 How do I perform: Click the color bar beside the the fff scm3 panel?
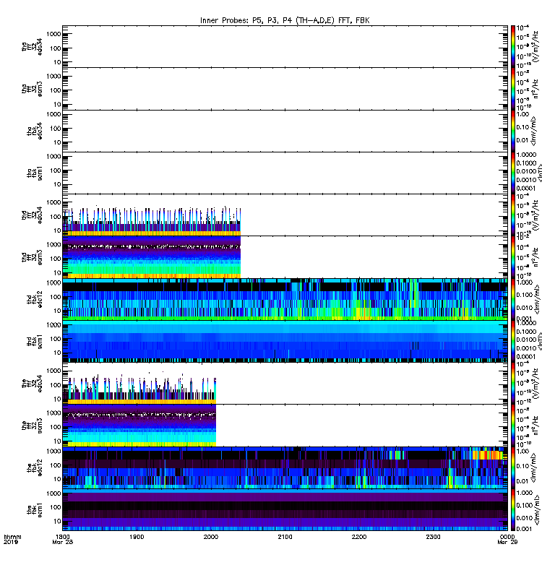point(513,426)
